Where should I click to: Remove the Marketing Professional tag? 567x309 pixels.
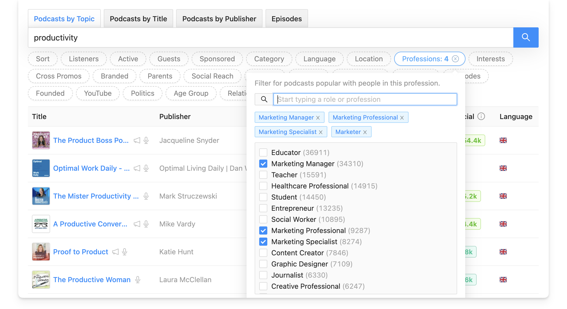coord(402,118)
